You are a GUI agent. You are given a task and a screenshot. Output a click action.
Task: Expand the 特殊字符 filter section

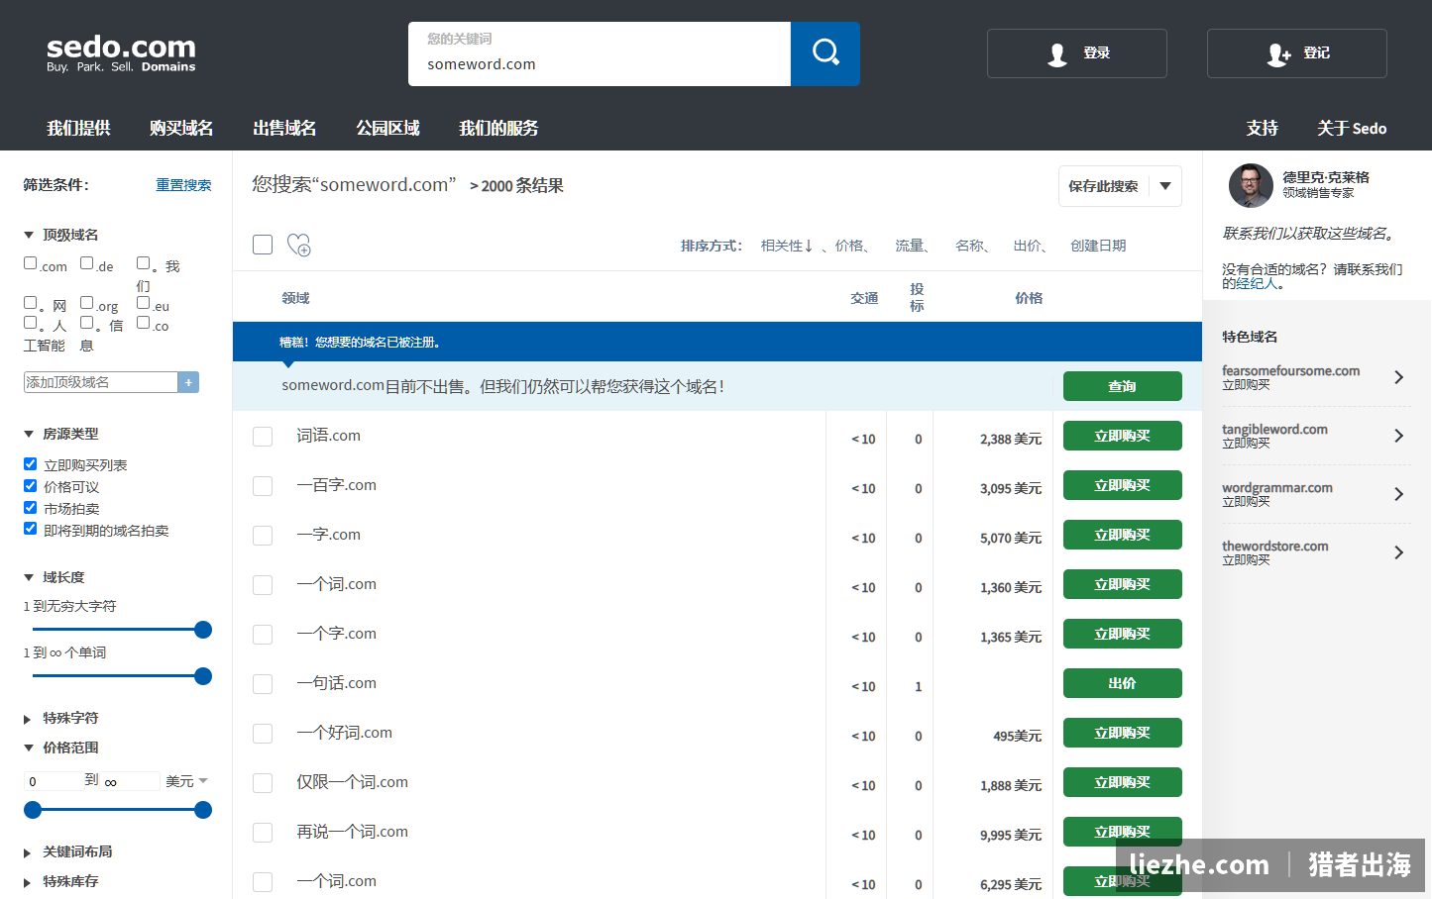pos(28,719)
